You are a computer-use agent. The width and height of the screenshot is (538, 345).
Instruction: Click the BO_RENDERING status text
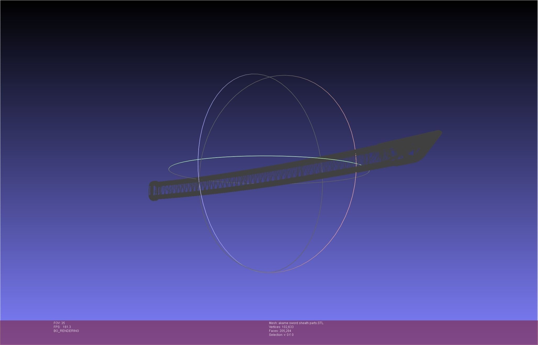tap(66, 331)
